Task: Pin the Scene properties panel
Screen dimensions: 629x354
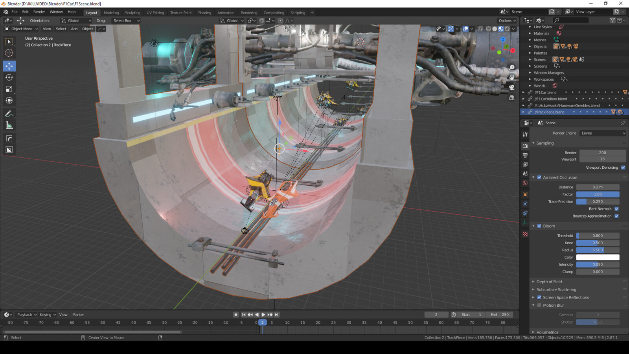Action: point(623,123)
